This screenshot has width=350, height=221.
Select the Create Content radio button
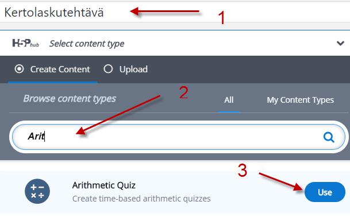coord(19,69)
